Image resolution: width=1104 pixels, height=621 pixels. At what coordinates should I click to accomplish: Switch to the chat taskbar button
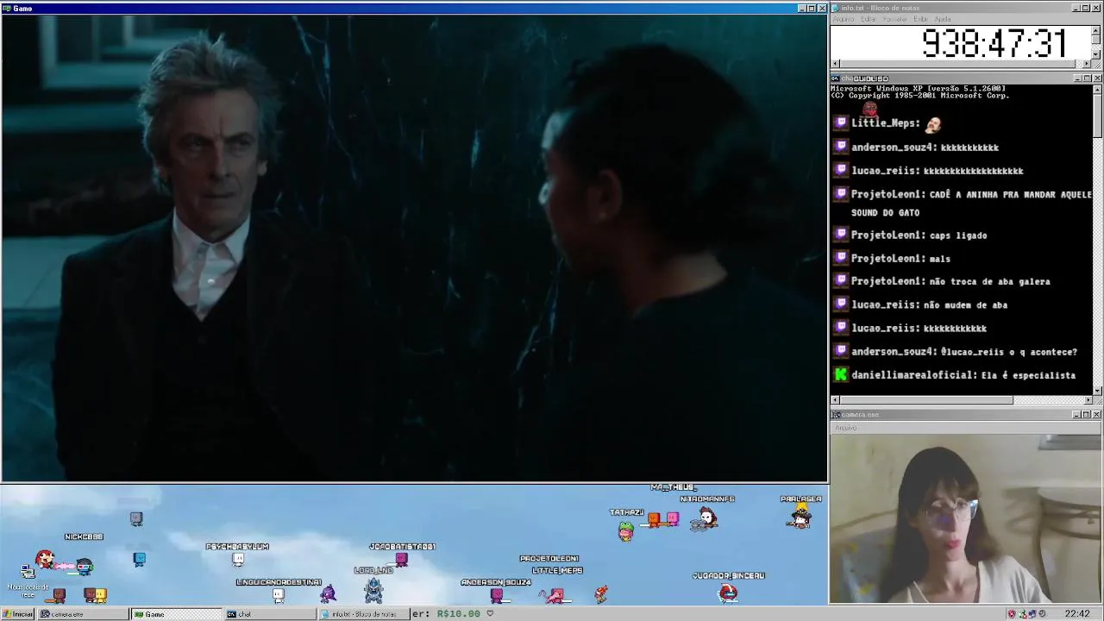pyautogui.click(x=270, y=614)
